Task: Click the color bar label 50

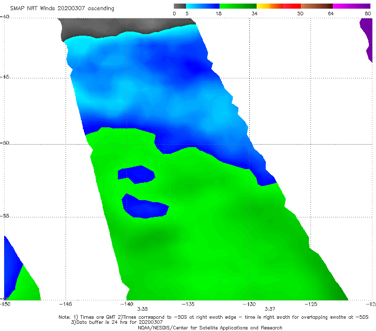Action: [300, 13]
